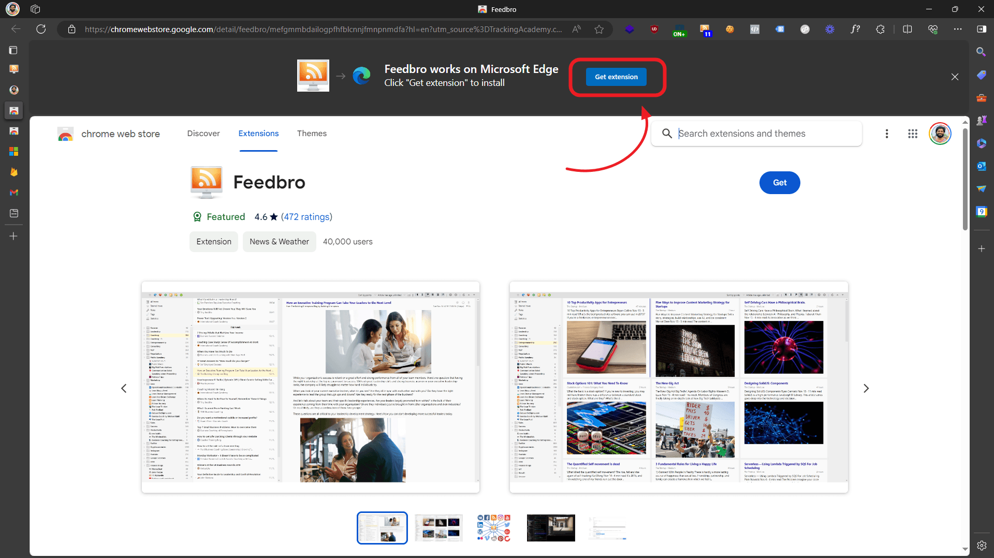Image resolution: width=994 pixels, height=558 pixels.
Task: Click the blue Get extension button
Action: 616,77
